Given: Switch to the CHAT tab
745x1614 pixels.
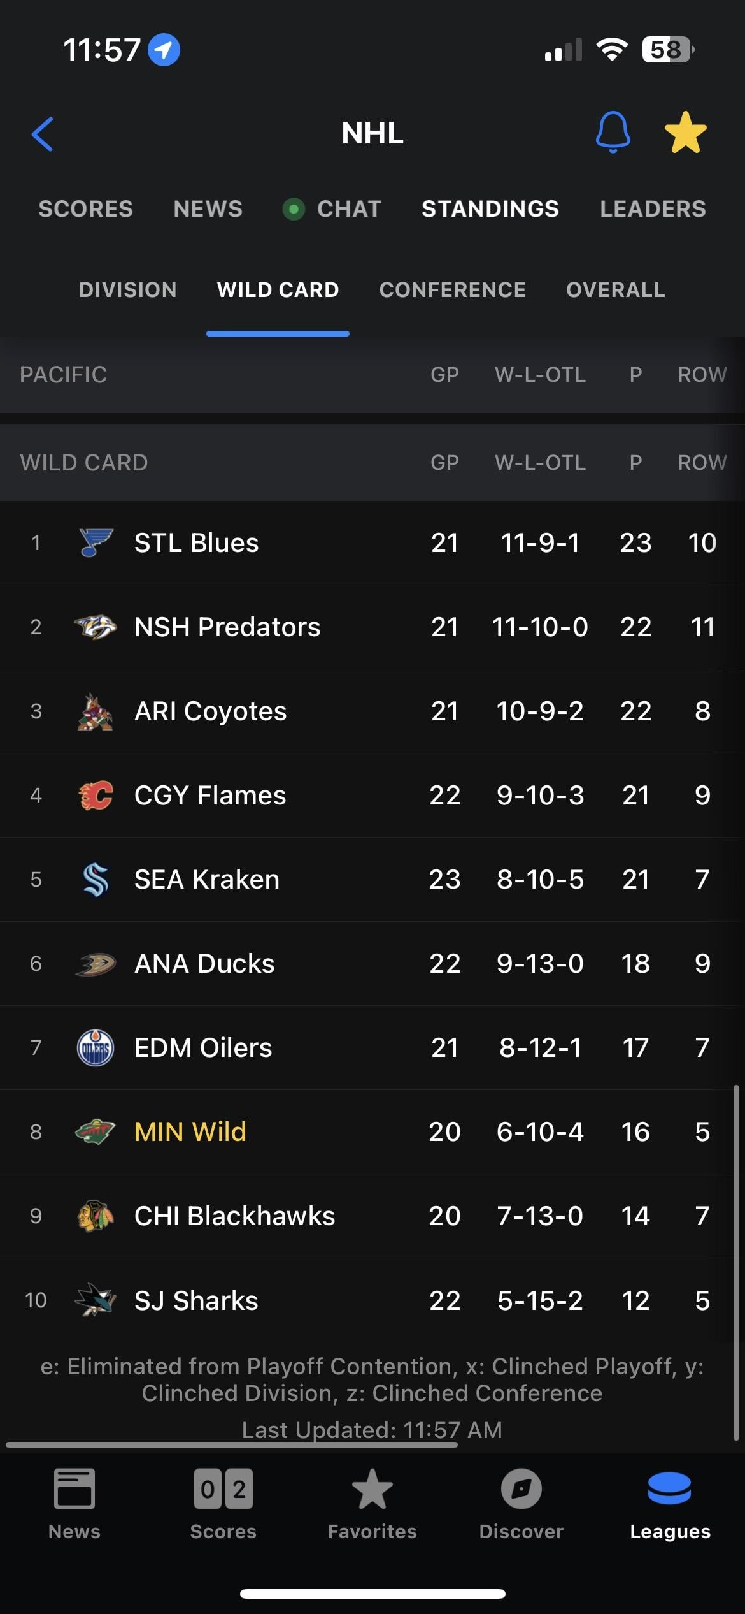Looking at the screenshot, I should click(x=349, y=209).
